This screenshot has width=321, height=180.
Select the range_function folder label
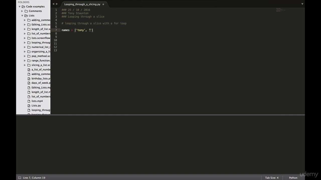[41, 60]
